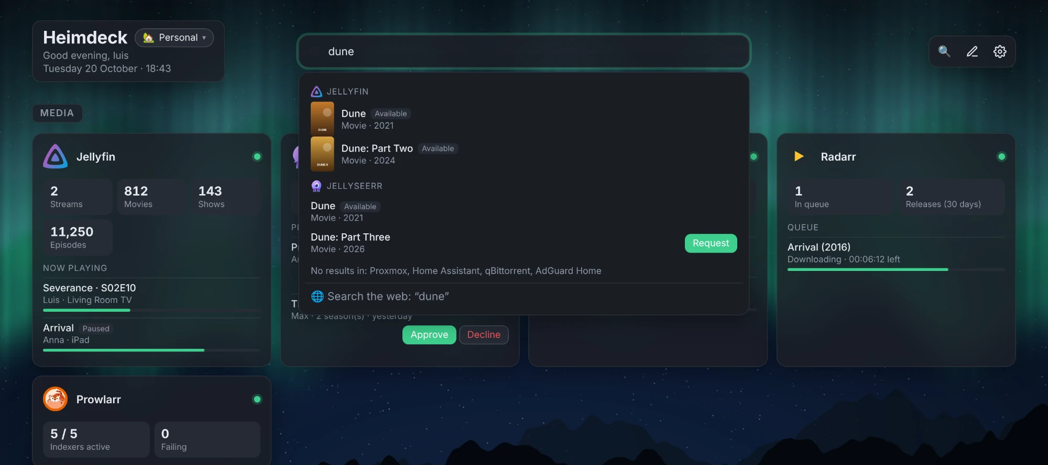
Task: Open dashboard settings gear
Action: pyautogui.click(x=1000, y=51)
